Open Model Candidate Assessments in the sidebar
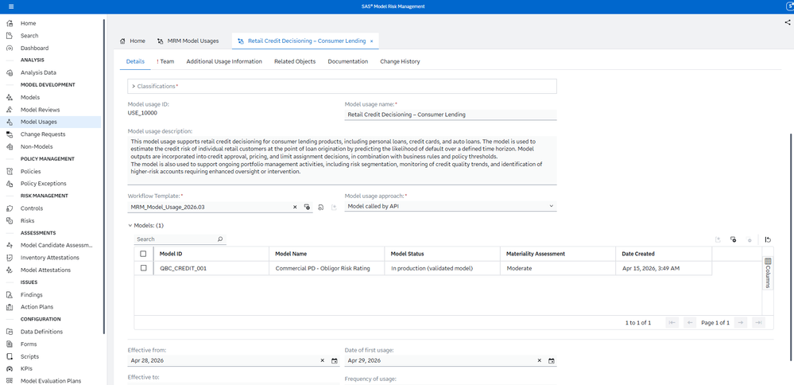794x385 pixels. (56, 245)
